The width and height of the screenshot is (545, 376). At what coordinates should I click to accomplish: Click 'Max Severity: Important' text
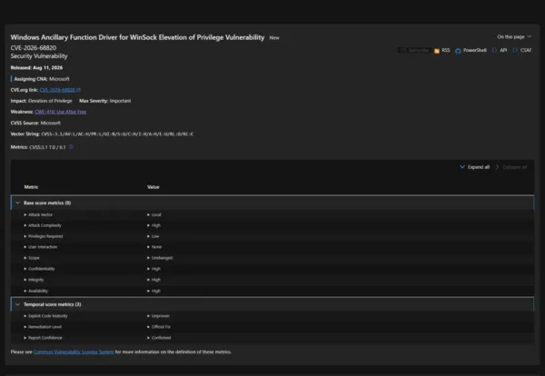coord(105,101)
